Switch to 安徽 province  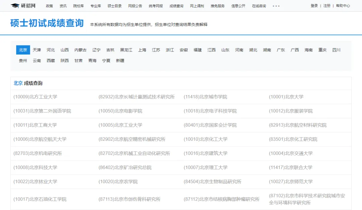184,50
